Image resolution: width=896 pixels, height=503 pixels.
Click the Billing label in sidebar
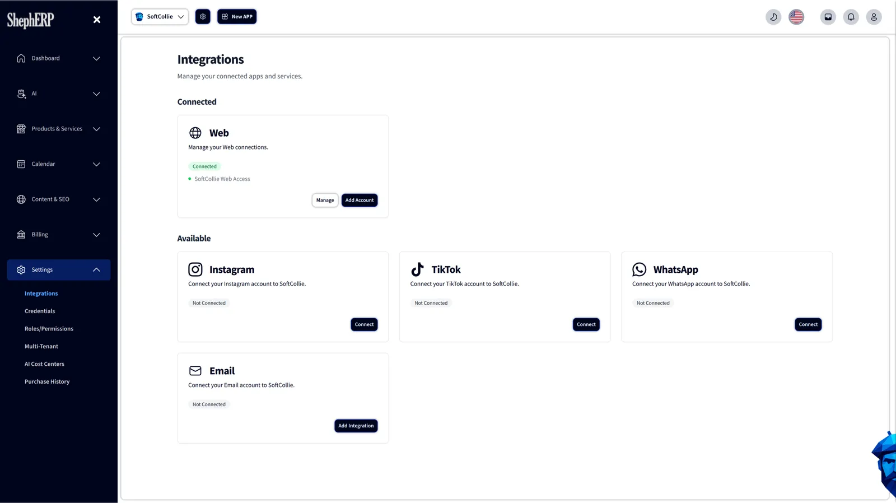click(x=40, y=235)
